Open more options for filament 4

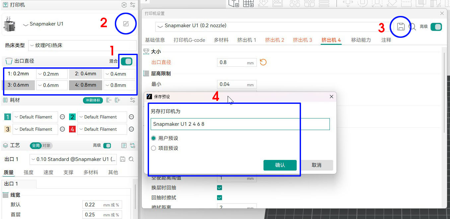(131, 129)
